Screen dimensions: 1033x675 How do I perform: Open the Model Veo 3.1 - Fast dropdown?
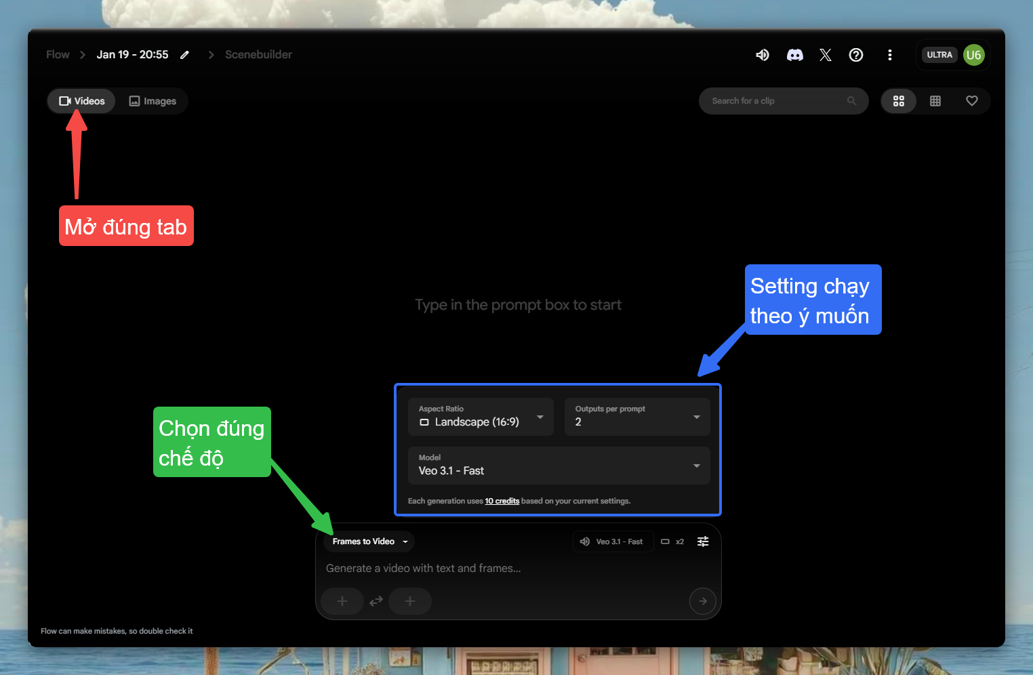pyautogui.click(x=559, y=466)
